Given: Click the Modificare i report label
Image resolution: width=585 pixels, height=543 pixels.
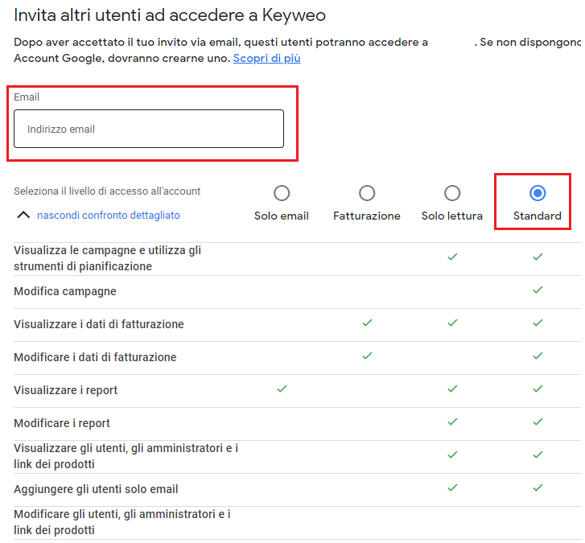Looking at the screenshot, I should [62, 423].
